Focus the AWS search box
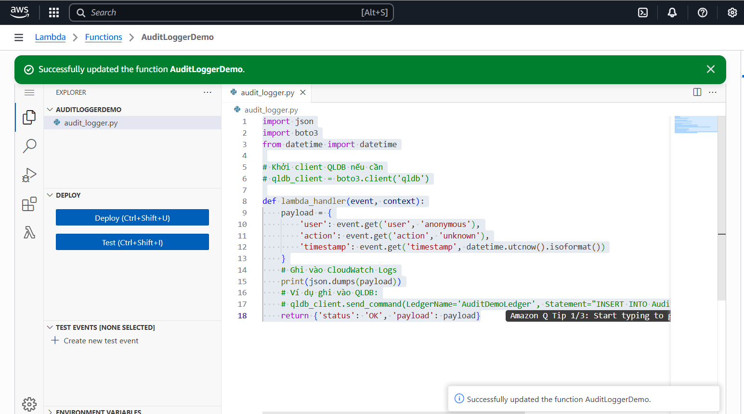The height and width of the screenshot is (414, 744). pyautogui.click(x=231, y=13)
